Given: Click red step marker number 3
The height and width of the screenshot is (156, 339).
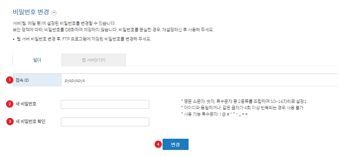Looking at the screenshot, I should click(x=9, y=122).
